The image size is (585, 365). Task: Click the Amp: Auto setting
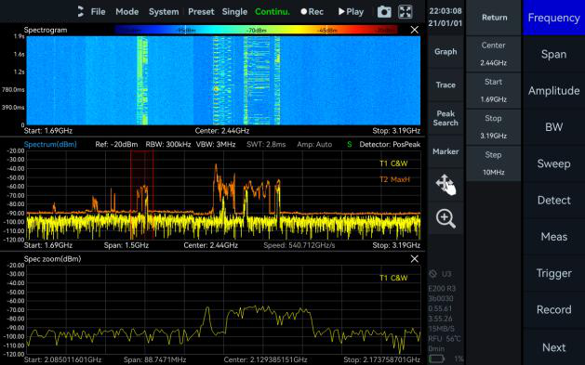pos(314,145)
